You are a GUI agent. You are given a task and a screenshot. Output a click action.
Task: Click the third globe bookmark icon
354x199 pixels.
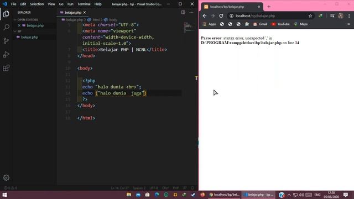pyautogui.click(x=238, y=24)
